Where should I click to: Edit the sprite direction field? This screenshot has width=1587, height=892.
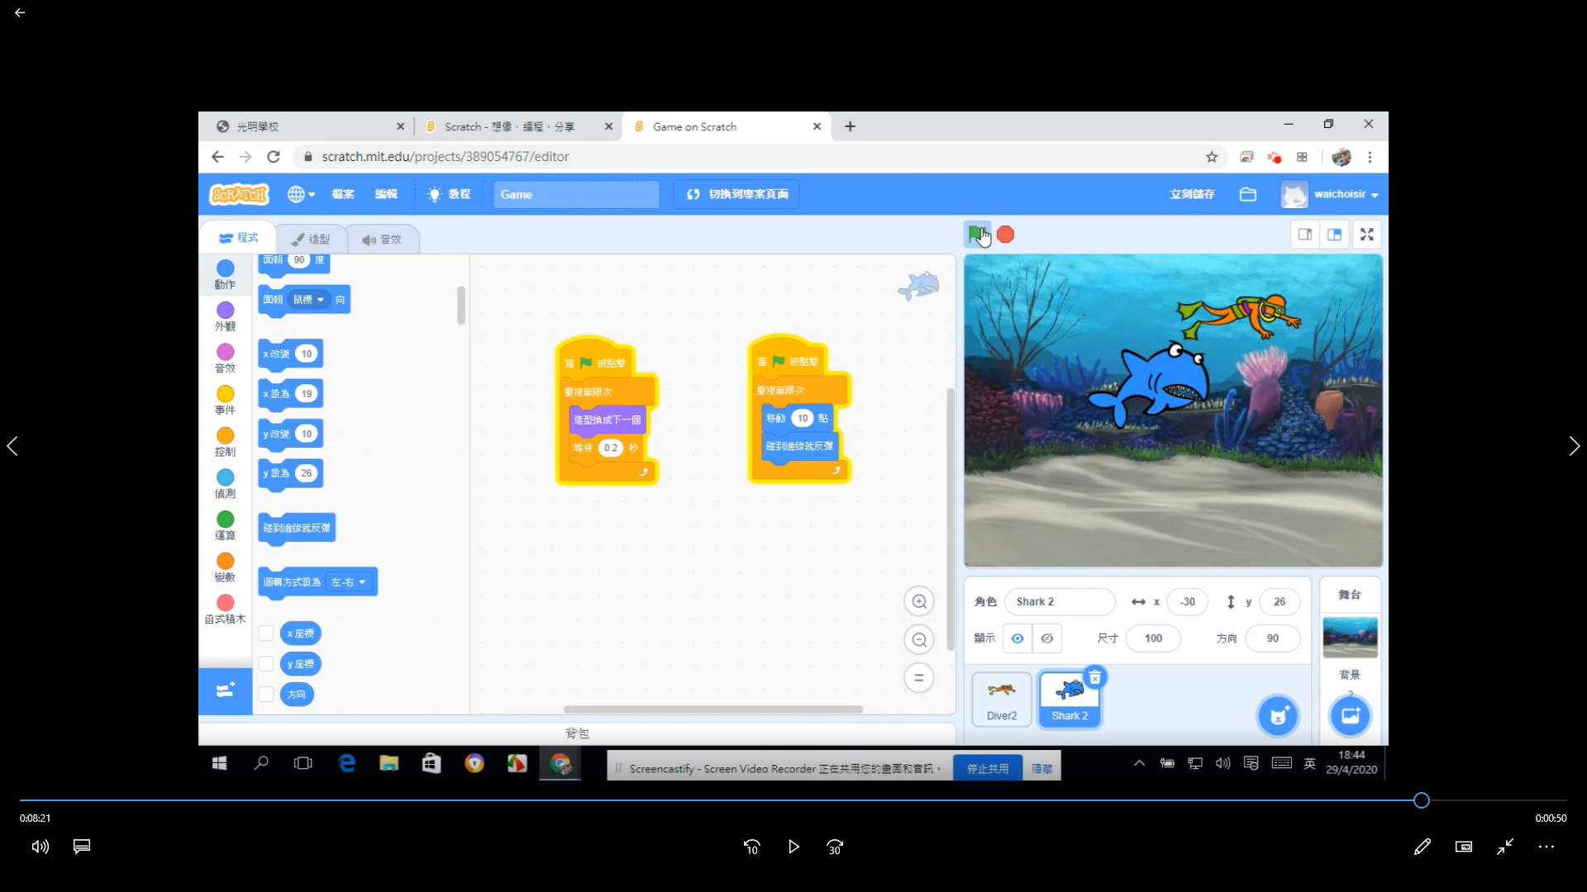(1272, 638)
